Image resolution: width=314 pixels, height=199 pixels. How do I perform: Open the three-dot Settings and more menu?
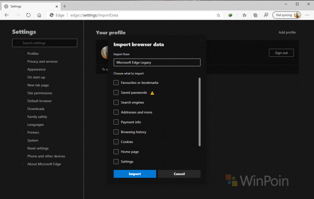(x=307, y=15)
